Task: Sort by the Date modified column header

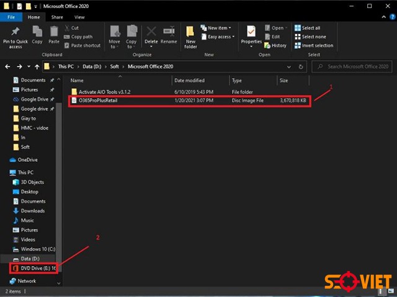Action: pyautogui.click(x=189, y=81)
